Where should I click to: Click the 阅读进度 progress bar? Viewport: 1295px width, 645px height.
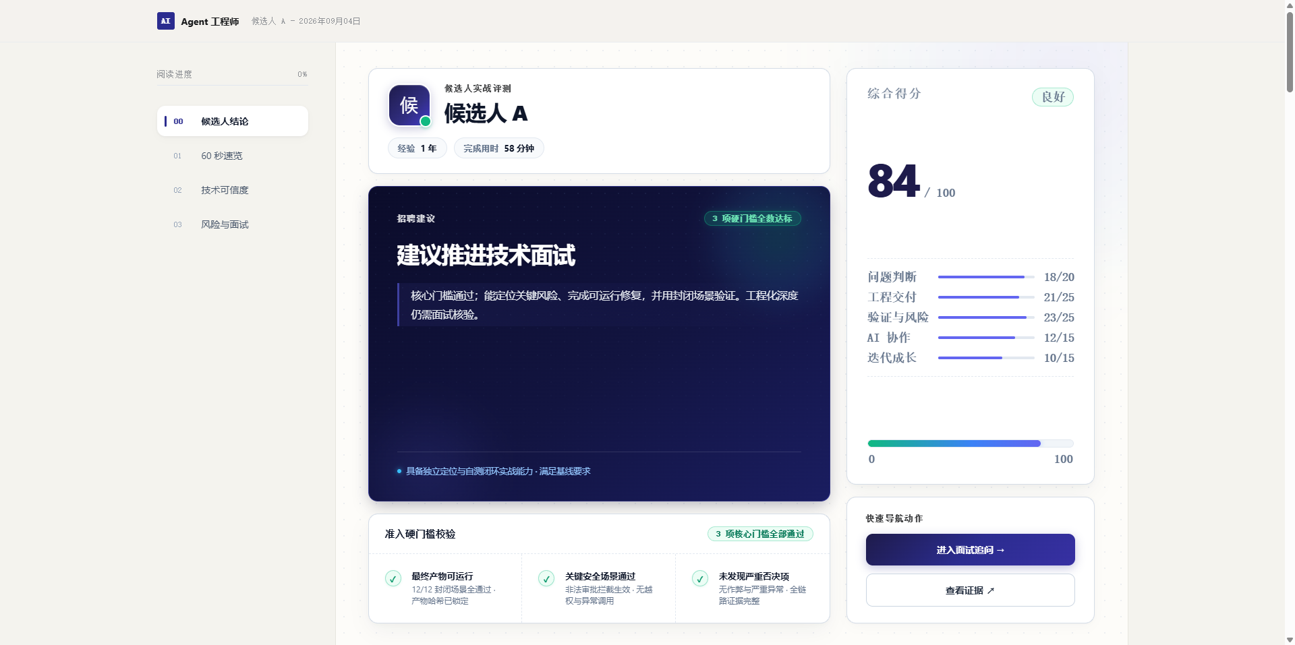point(232,85)
